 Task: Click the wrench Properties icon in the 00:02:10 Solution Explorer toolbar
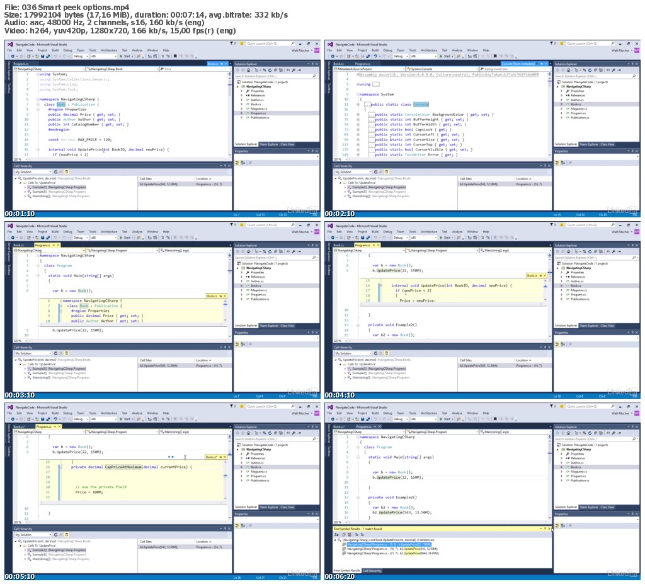(x=614, y=70)
